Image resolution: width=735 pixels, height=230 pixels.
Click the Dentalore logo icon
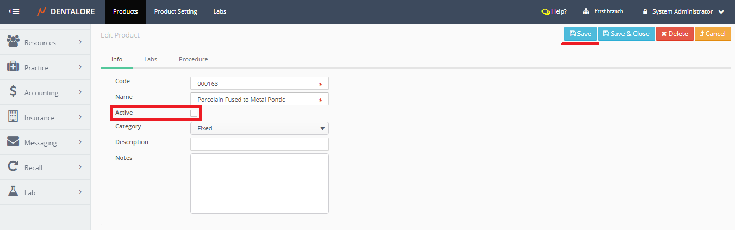pos(41,11)
